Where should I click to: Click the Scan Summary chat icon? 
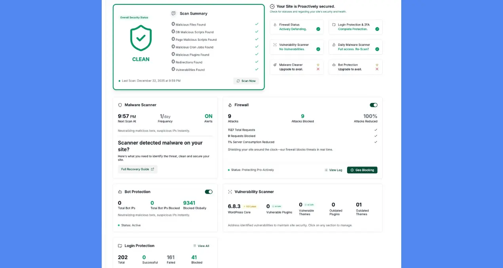(x=173, y=13)
